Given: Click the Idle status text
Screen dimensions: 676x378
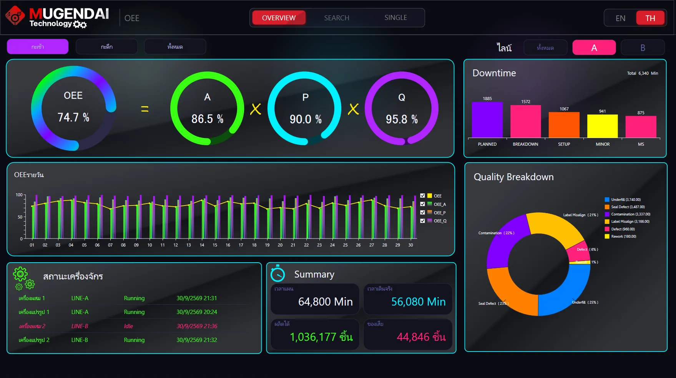Looking at the screenshot, I should tap(128, 326).
